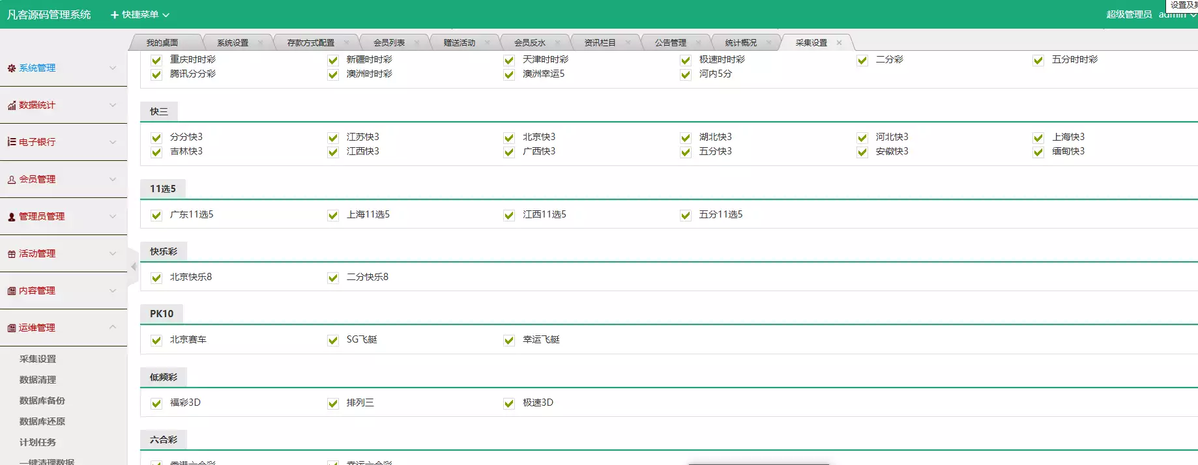Toggle the 五分时时彩 checkbox
1198x465 pixels.
[x=1038, y=61]
